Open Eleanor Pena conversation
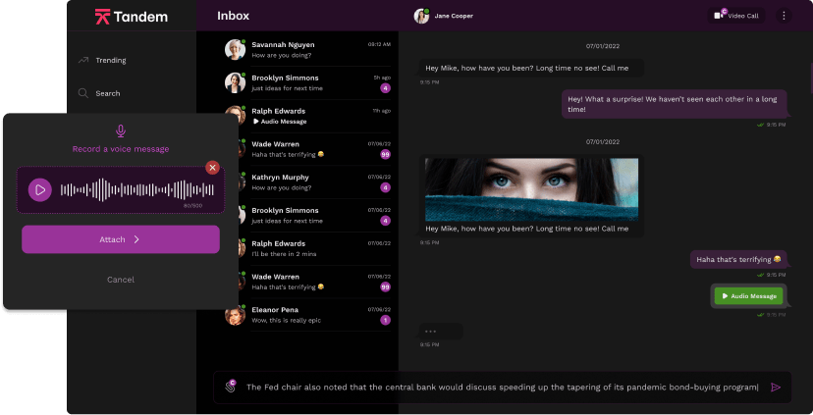 (x=308, y=315)
